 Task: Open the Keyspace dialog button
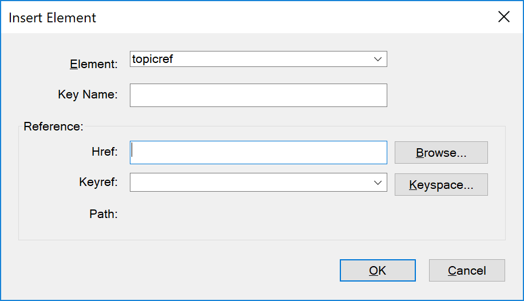click(x=441, y=185)
